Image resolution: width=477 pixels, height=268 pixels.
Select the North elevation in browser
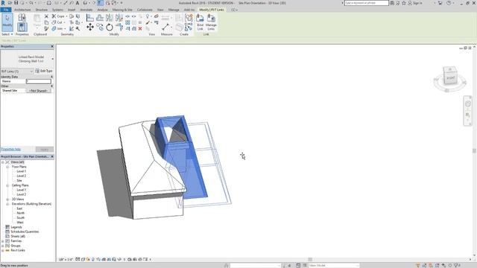pos(20,213)
